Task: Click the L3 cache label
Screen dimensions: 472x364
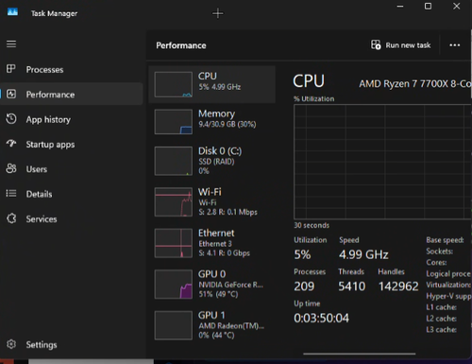Action: [442, 330]
